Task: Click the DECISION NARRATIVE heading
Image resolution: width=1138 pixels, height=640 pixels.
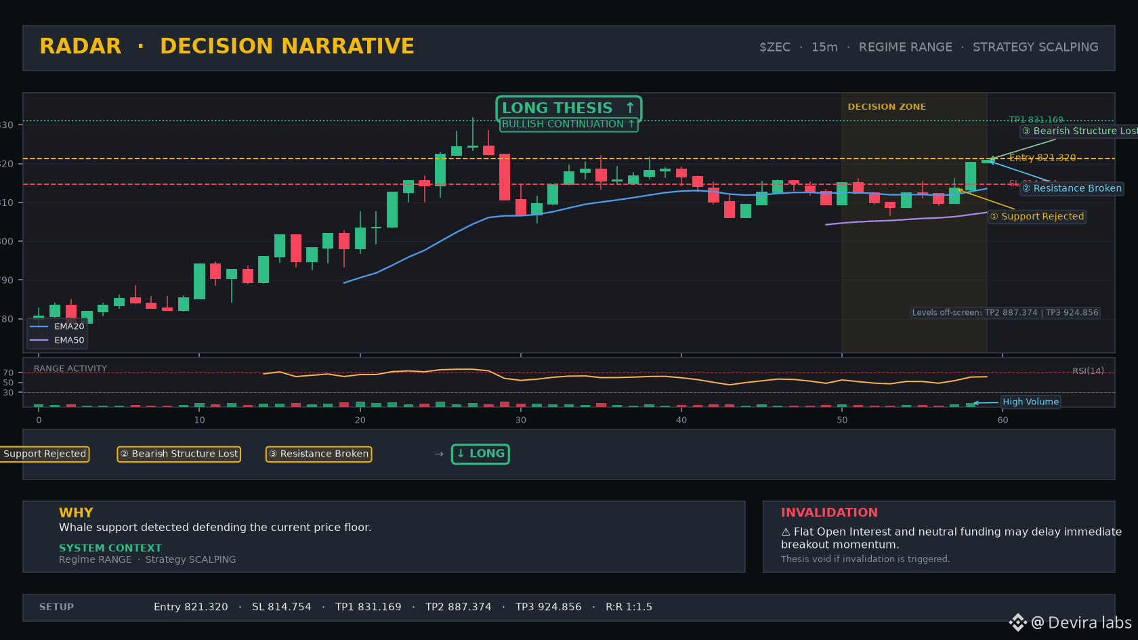Action: point(287,46)
